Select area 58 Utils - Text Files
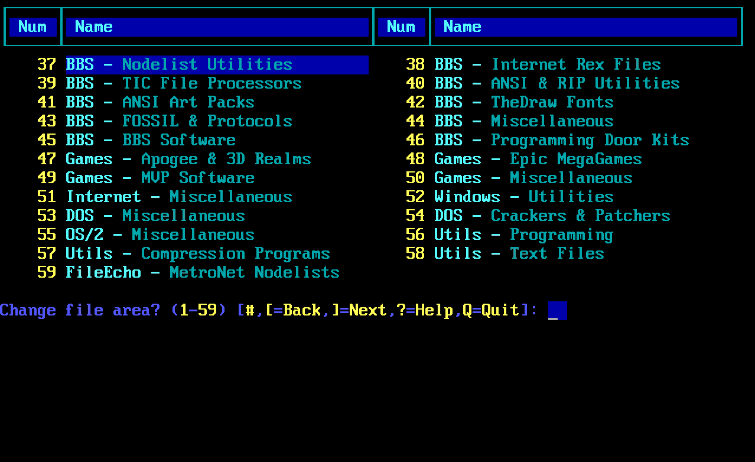This screenshot has width=755, height=462. (505, 253)
